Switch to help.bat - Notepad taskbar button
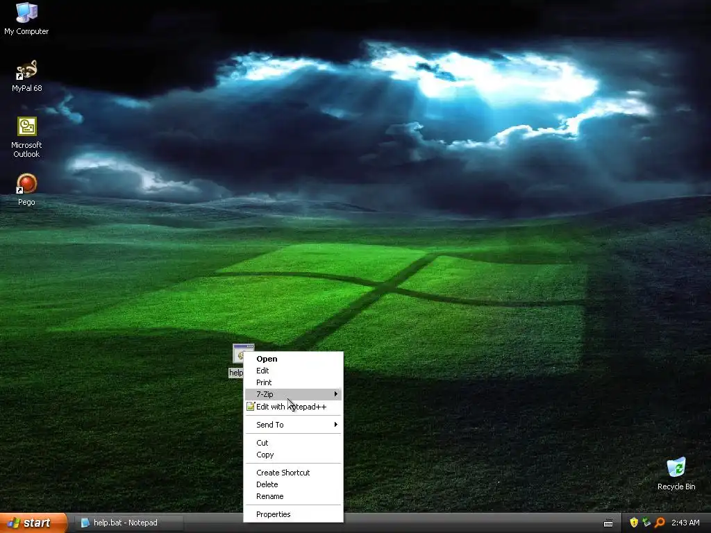 click(x=128, y=523)
